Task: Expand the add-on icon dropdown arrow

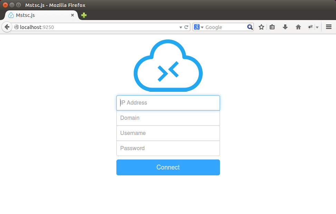Action: [317, 27]
